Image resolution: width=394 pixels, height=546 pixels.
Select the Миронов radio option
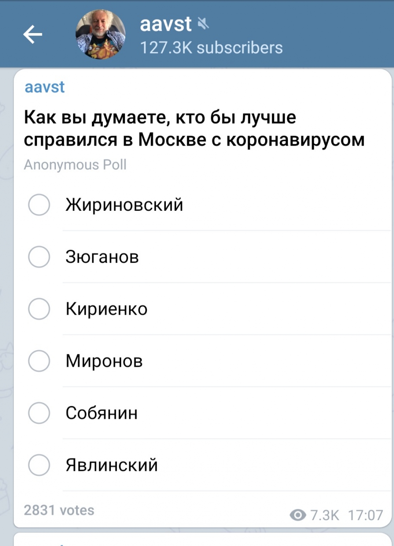(39, 361)
